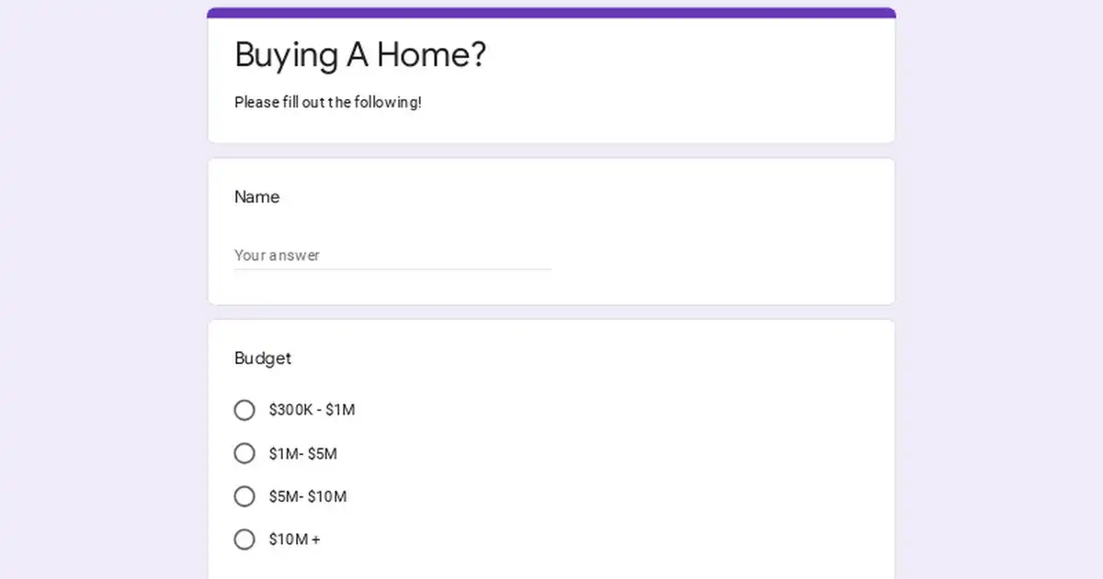Click the "$10M +" option label

(x=295, y=539)
